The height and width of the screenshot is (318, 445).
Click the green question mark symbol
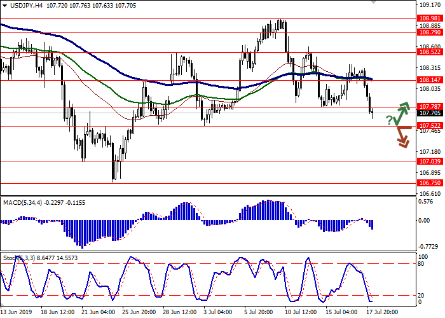[389, 120]
